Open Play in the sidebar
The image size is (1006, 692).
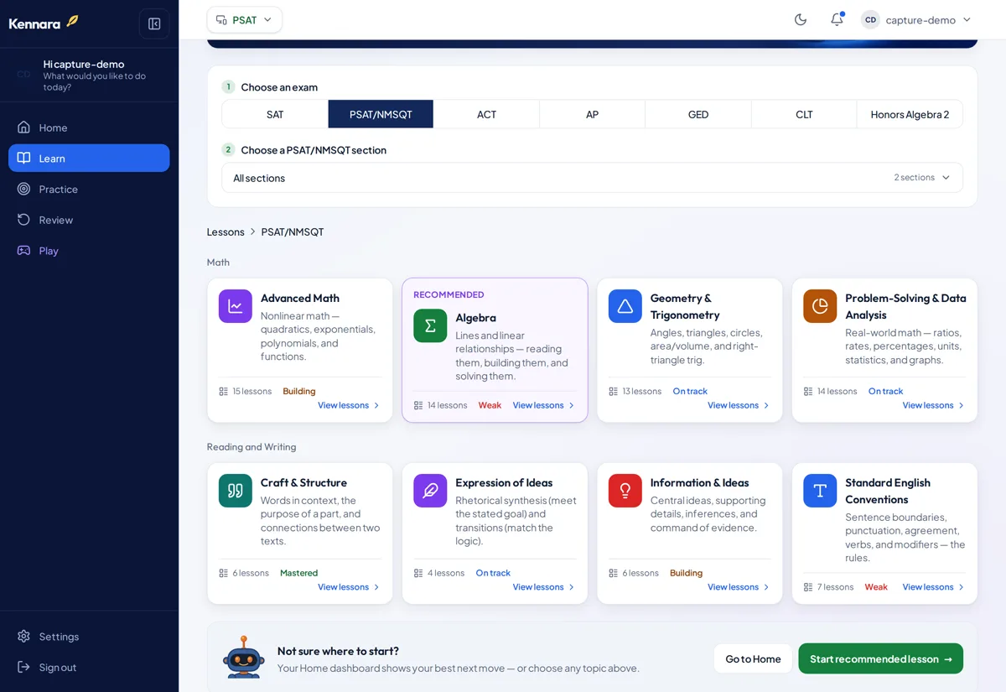89,251
